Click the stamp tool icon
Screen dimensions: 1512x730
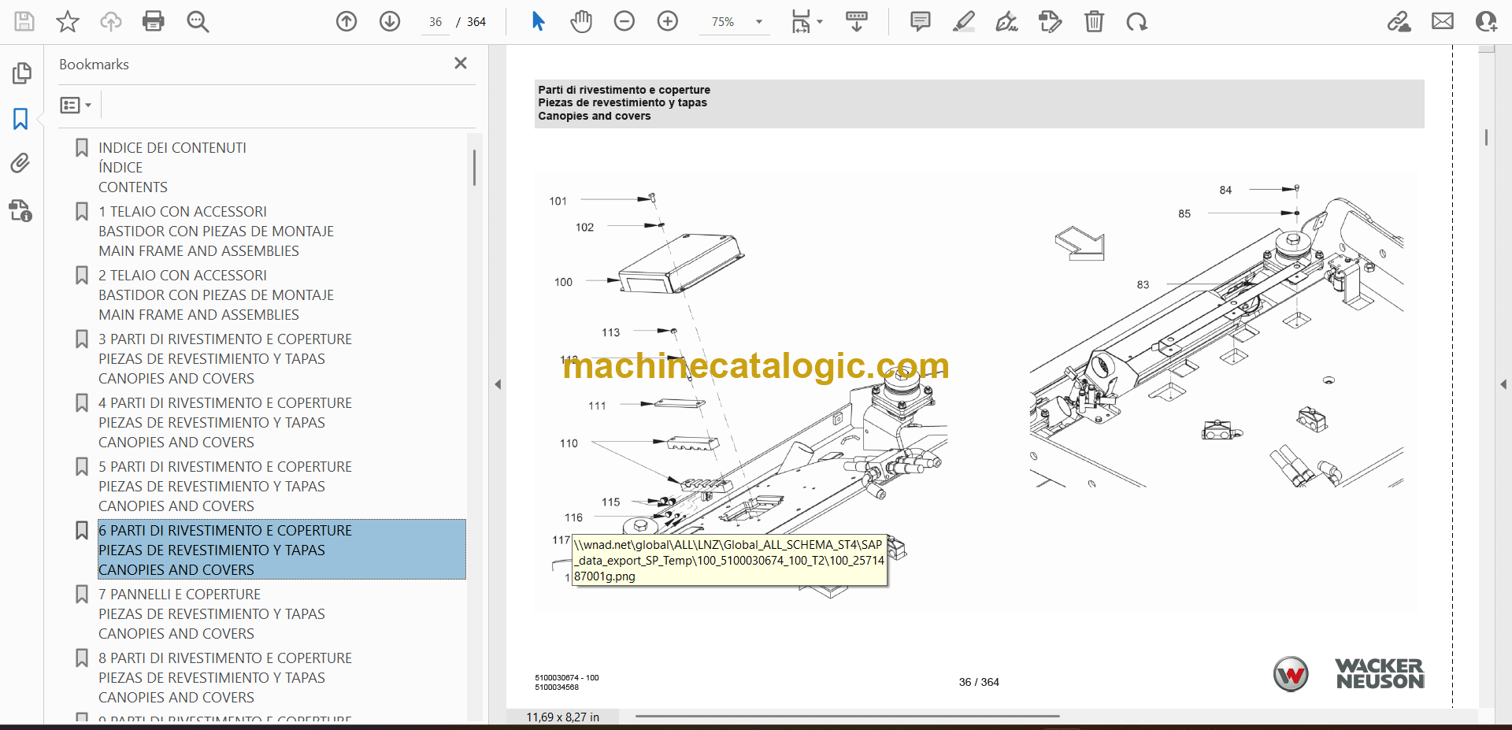1051,21
